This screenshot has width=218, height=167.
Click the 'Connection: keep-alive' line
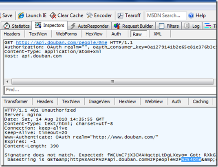point(36,128)
